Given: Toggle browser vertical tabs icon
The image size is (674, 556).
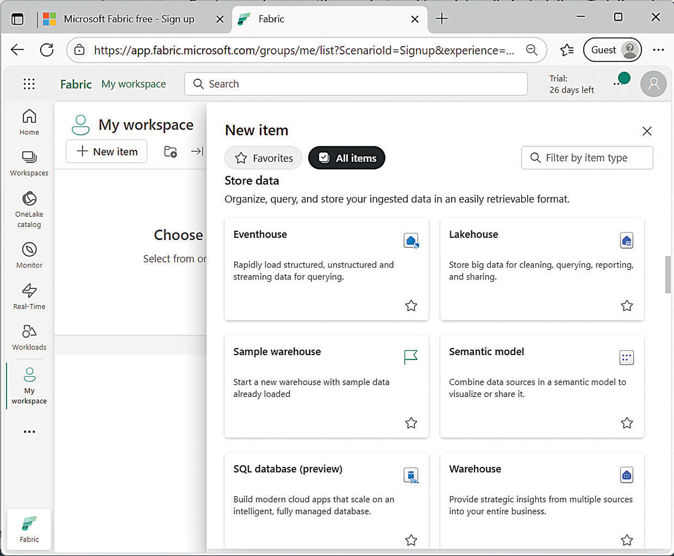Looking at the screenshot, I should (18, 19).
